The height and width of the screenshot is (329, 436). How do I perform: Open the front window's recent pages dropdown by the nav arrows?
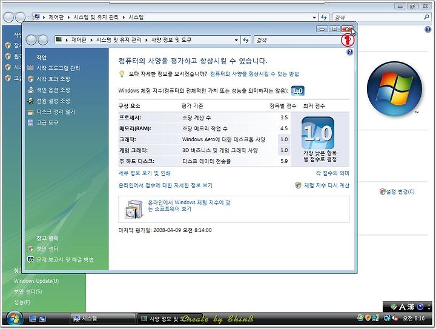[x=51, y=40]
